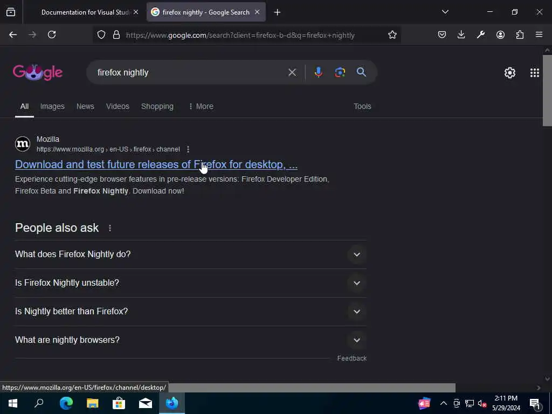Open developer tools wrench icon

point(480,34)
